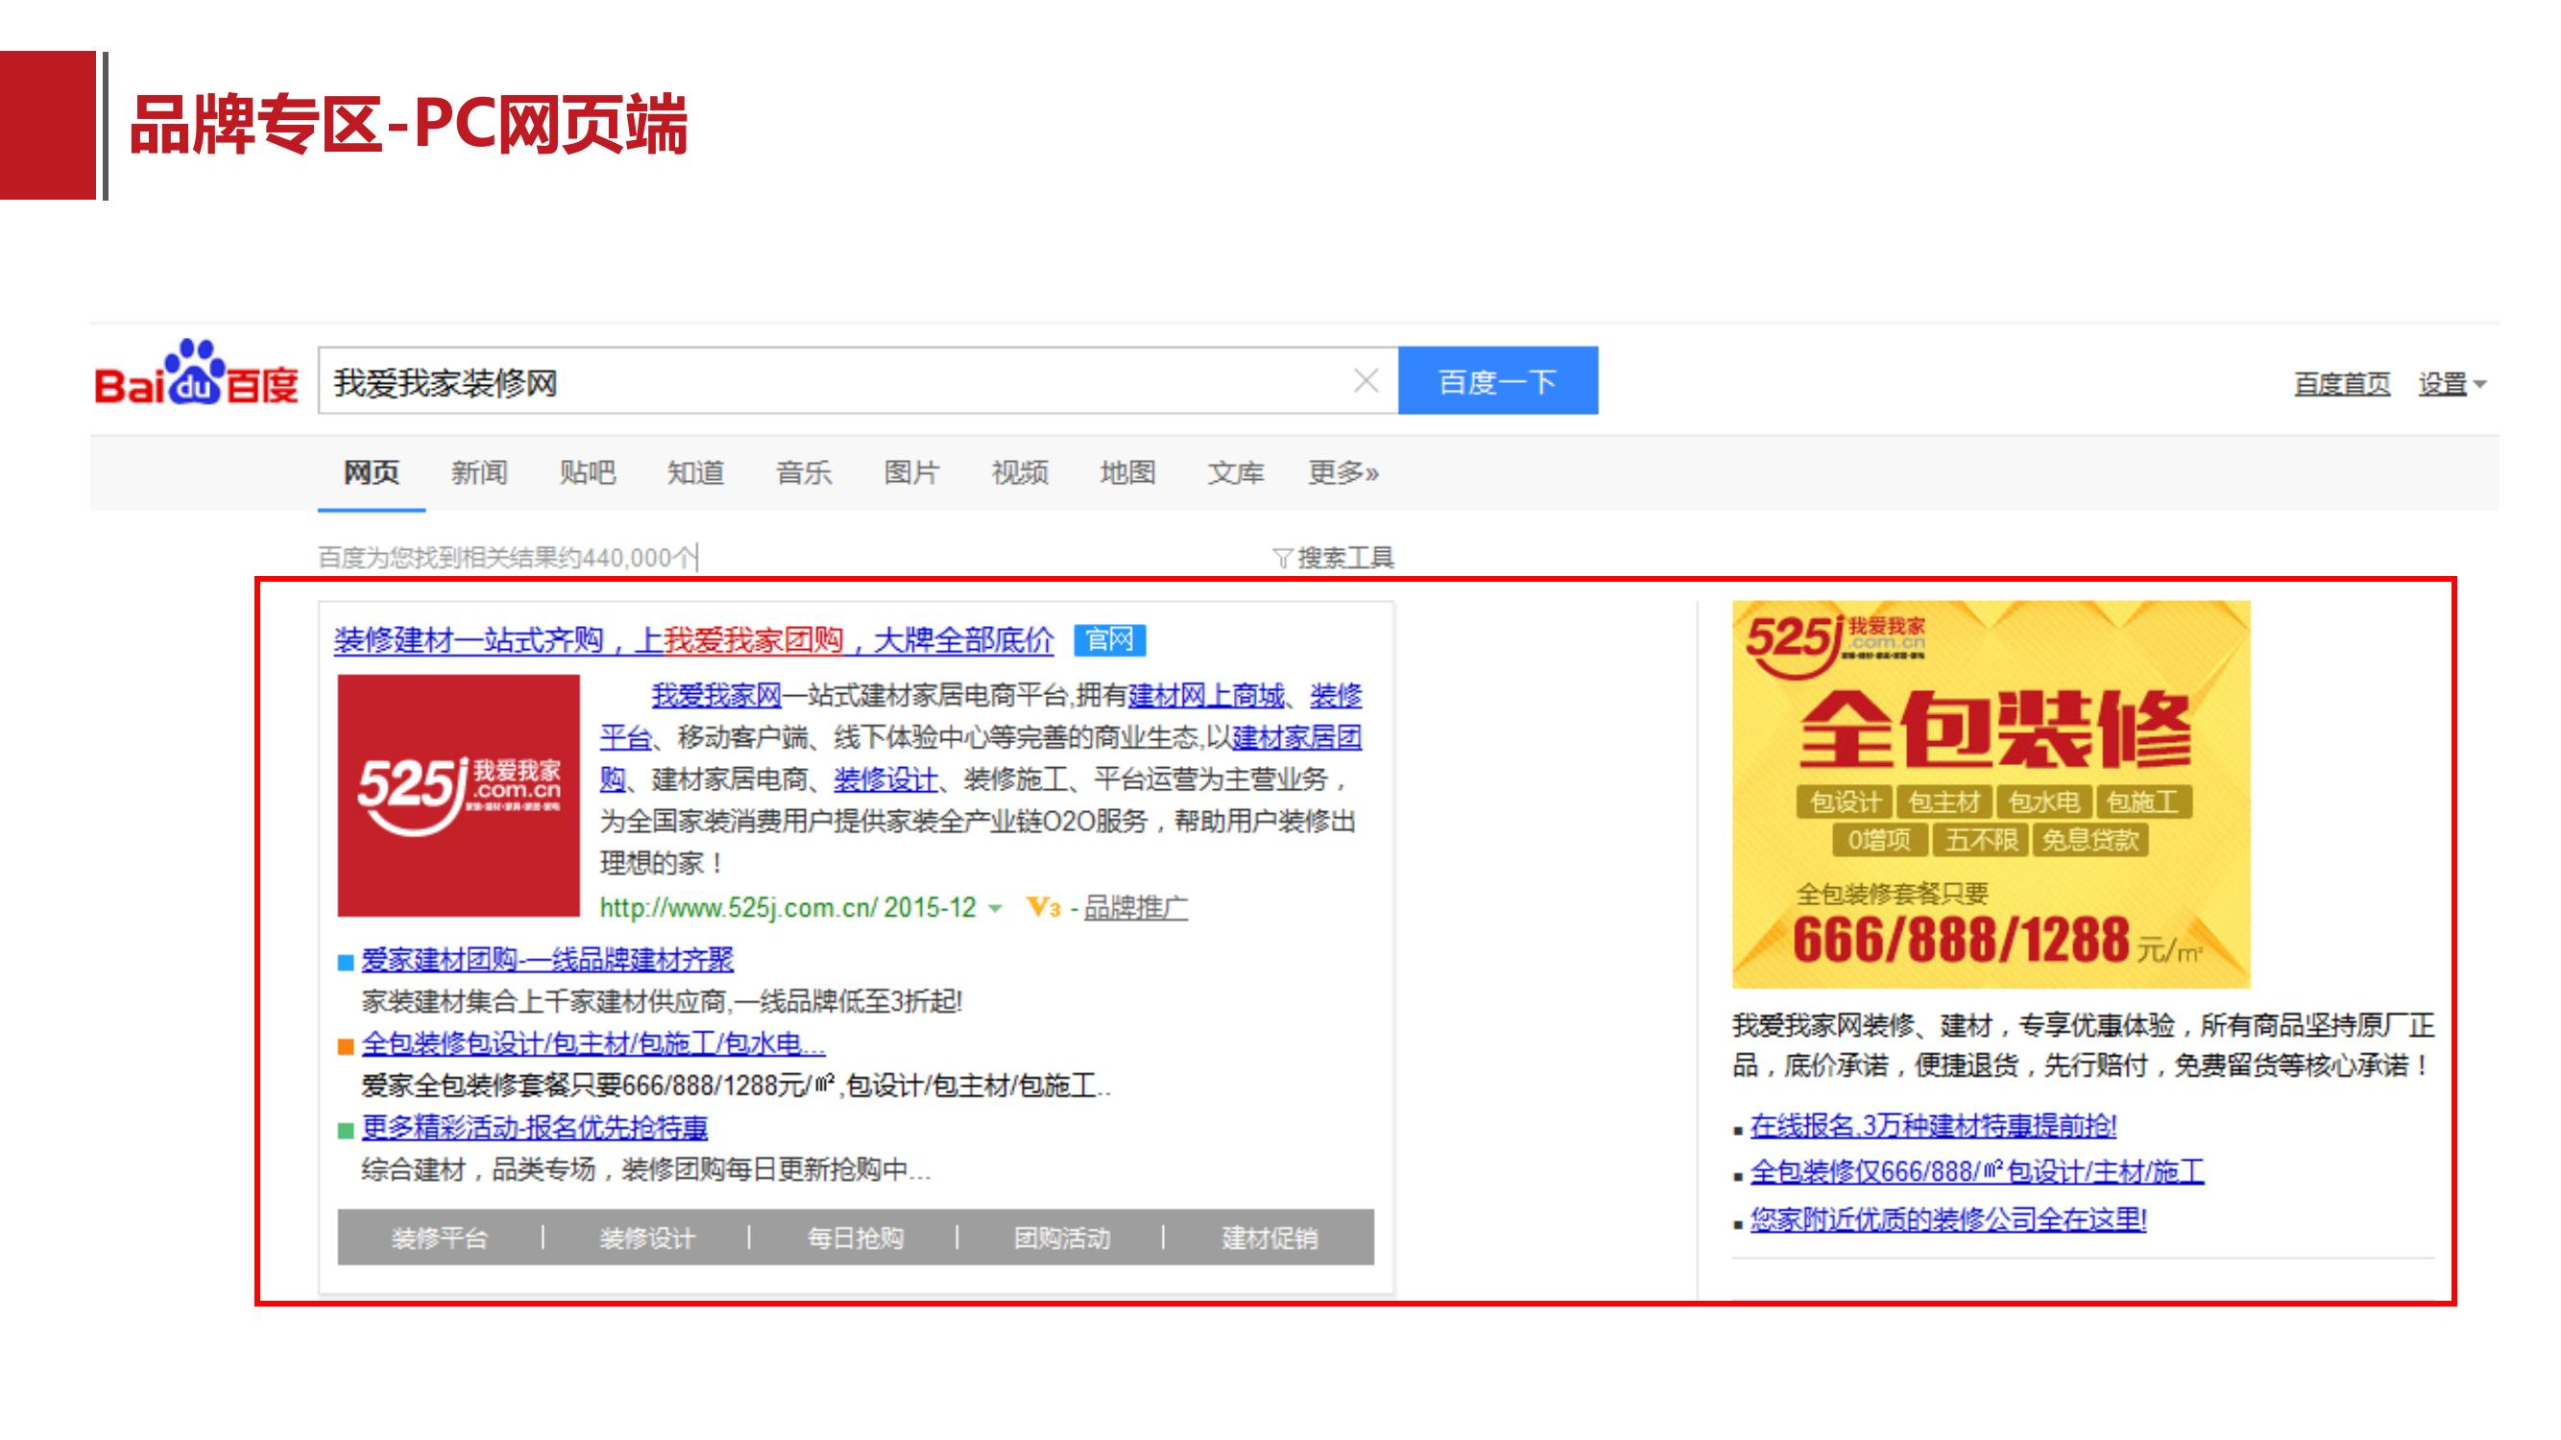Switch to the 贴吧 tab
The height and width of the screenshot is (1440, 2561).
coord(588,473)
